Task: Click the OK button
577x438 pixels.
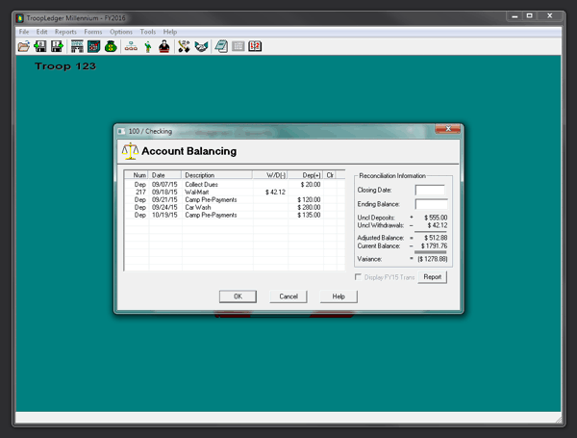Action: [x=238, y=296]
